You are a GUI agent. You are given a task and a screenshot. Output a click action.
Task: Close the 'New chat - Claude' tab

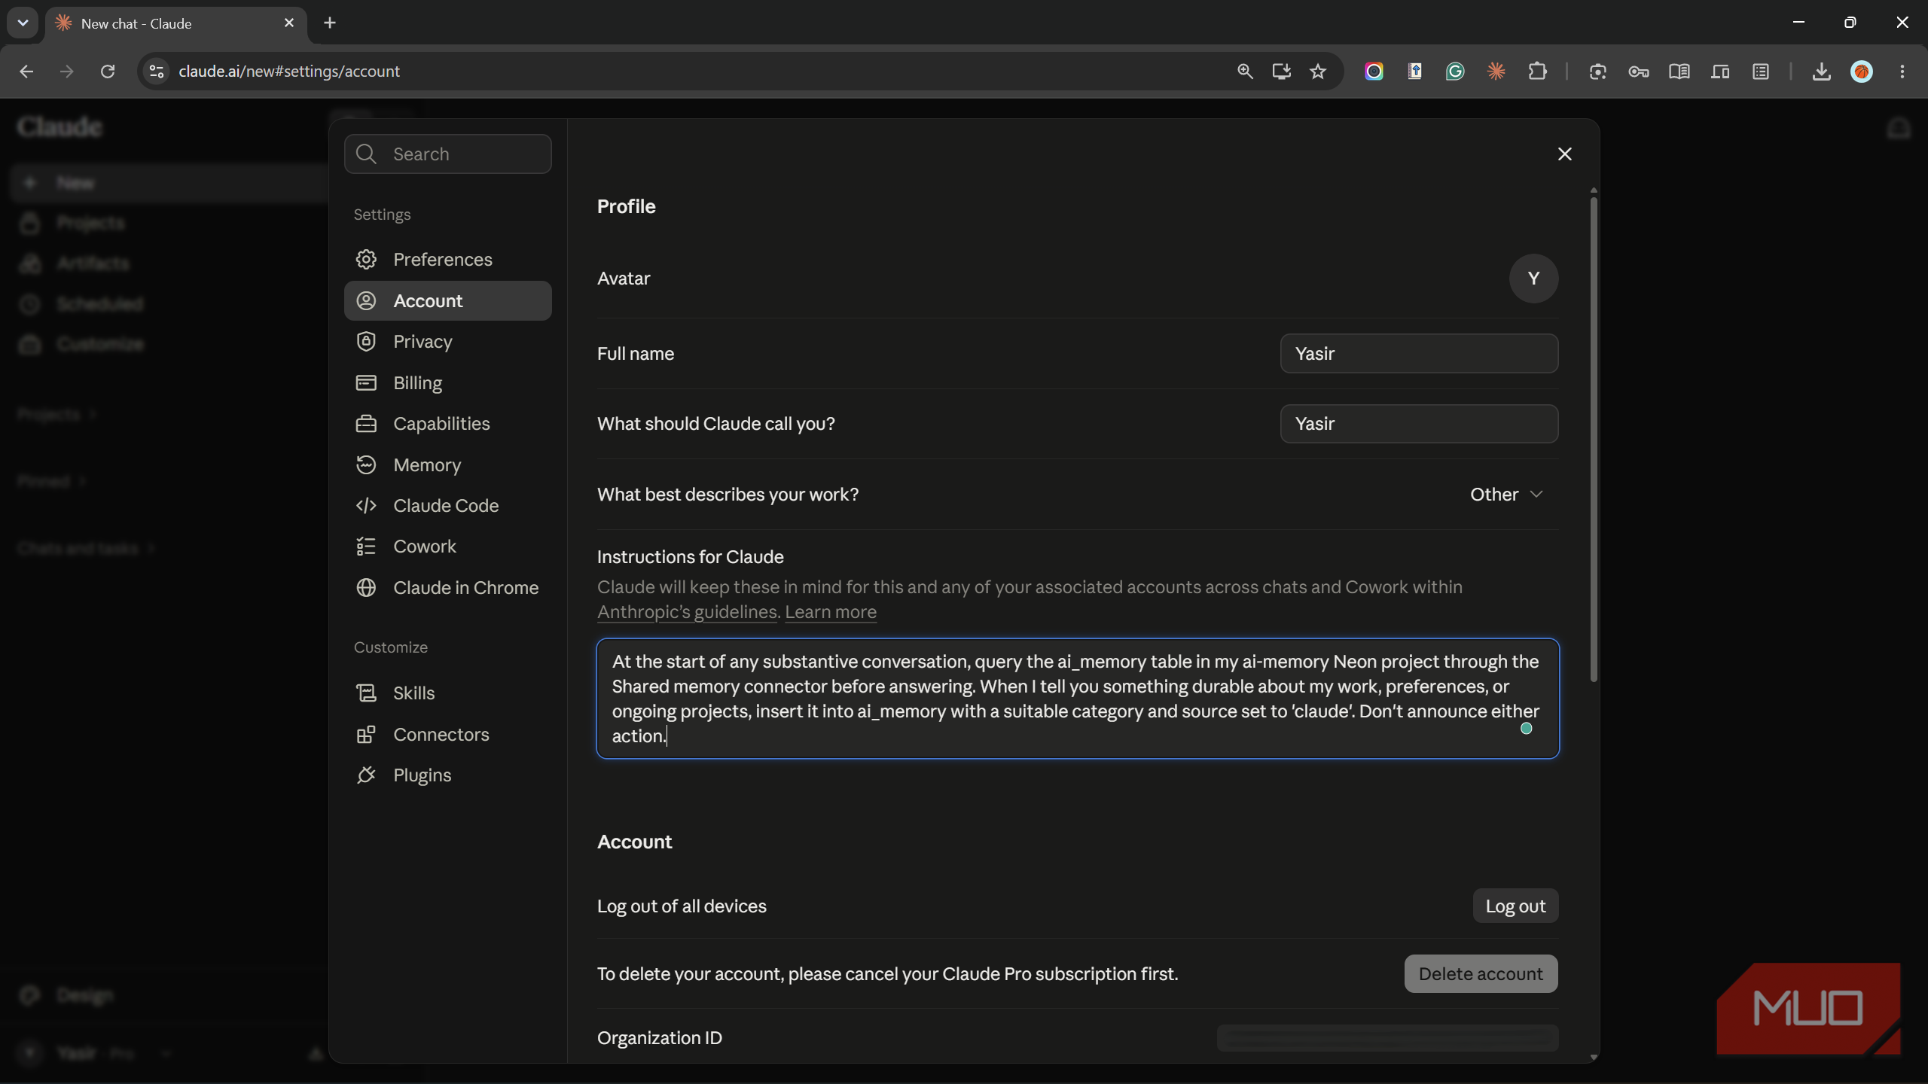289,23
